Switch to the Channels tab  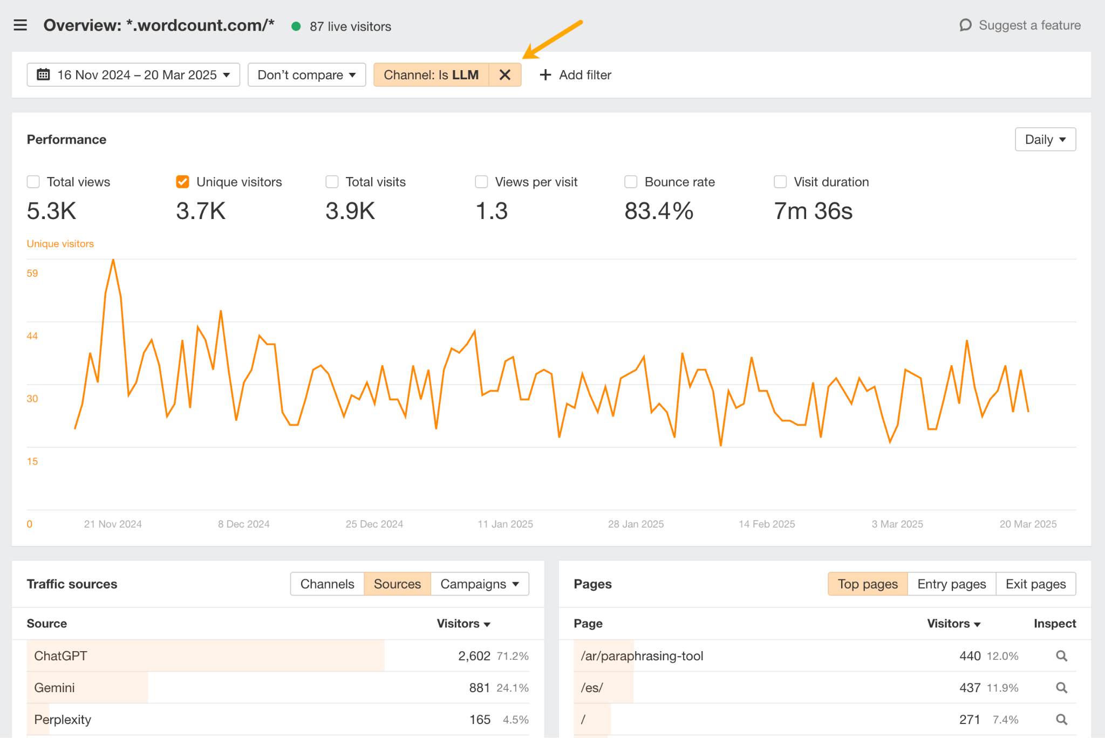pyautogui.click(x=326, y=583)
